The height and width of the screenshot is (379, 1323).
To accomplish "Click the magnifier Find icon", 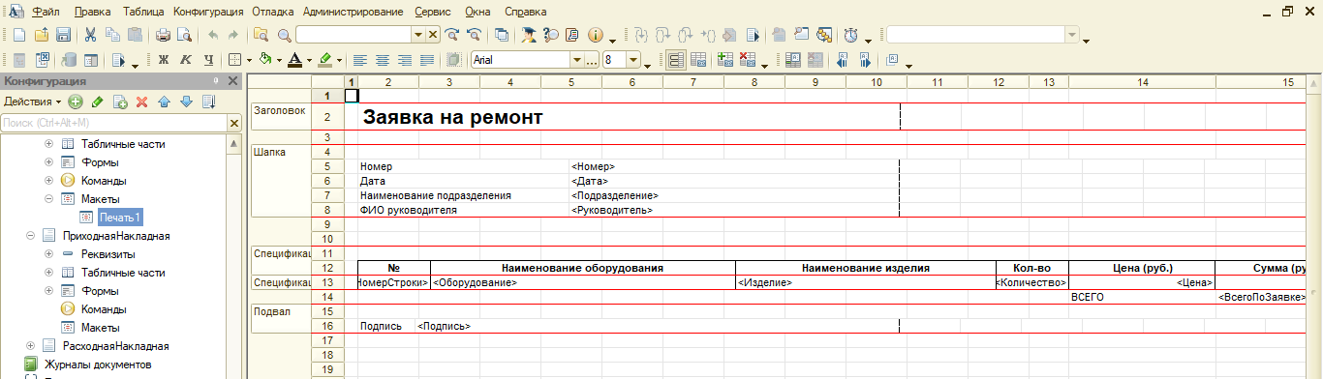I will [x=284, y=35].
